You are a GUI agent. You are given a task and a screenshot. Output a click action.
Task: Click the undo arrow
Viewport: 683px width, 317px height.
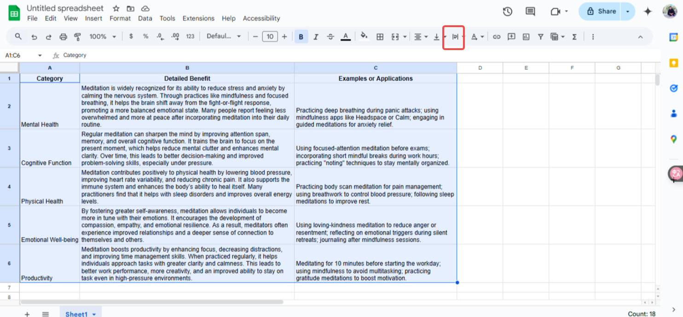34,37
